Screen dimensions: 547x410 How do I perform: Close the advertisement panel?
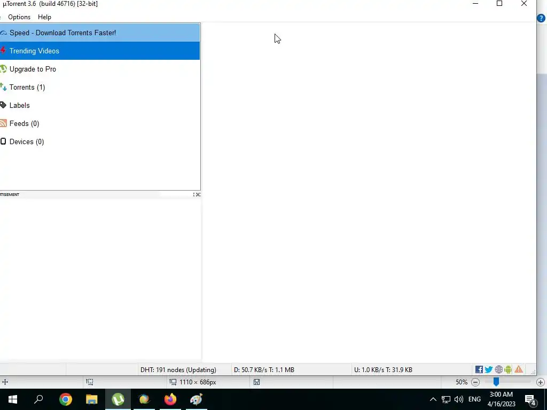pos(198,194)
